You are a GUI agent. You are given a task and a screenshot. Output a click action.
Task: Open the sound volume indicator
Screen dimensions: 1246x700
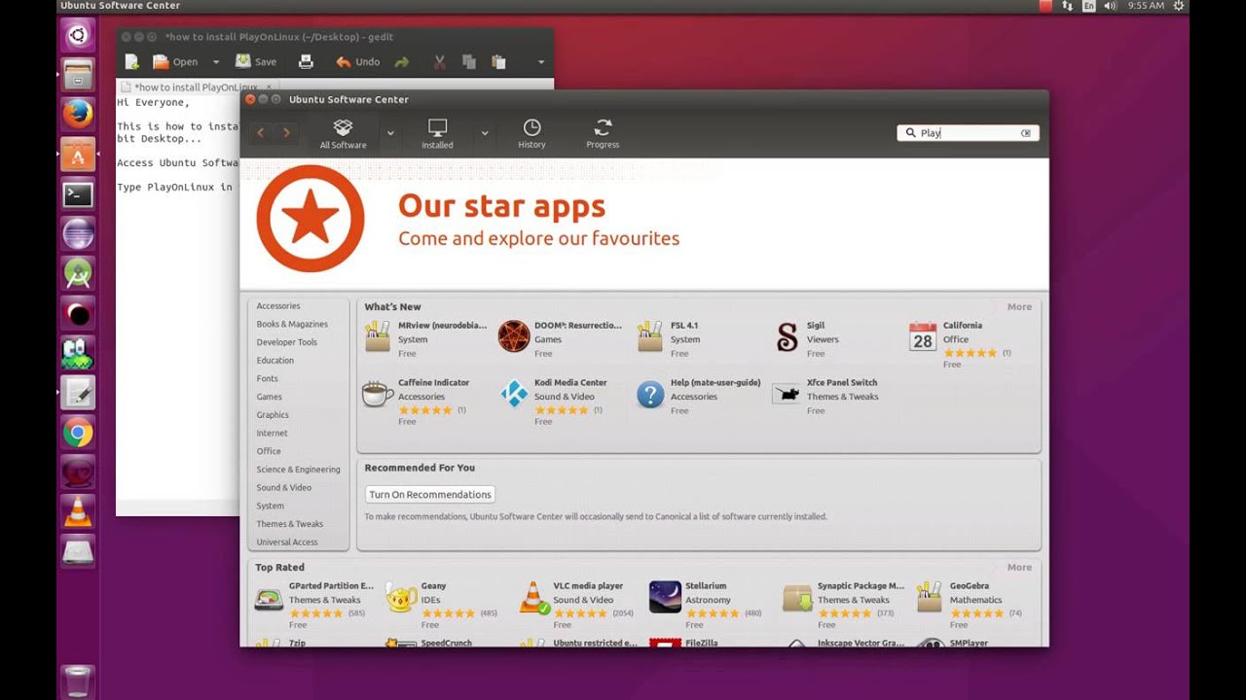coord(1111,6)
